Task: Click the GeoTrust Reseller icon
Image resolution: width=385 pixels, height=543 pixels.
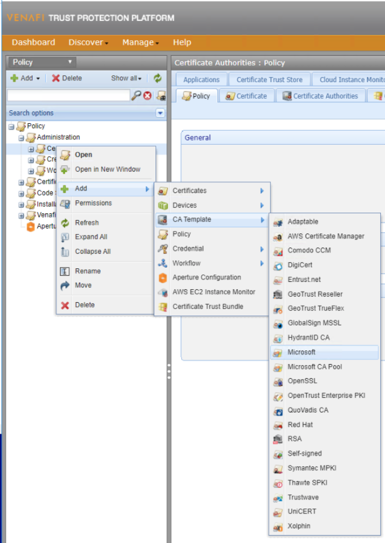Action: (x=278, y=294)
